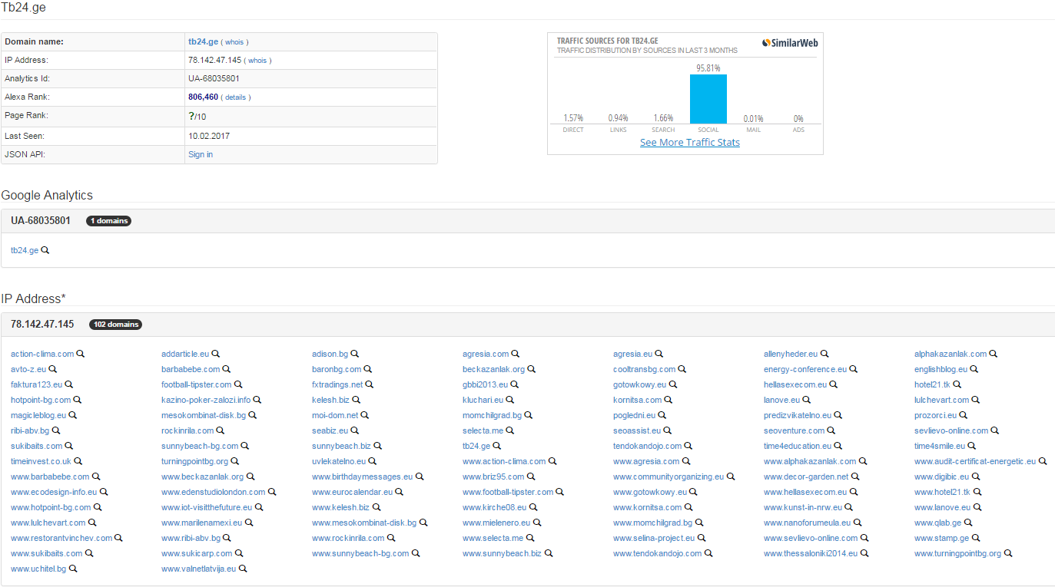This screenshot has height=587, width=1055.
Task: Click the 78.142.47.145 IP heading in panel
Action: 42,325
